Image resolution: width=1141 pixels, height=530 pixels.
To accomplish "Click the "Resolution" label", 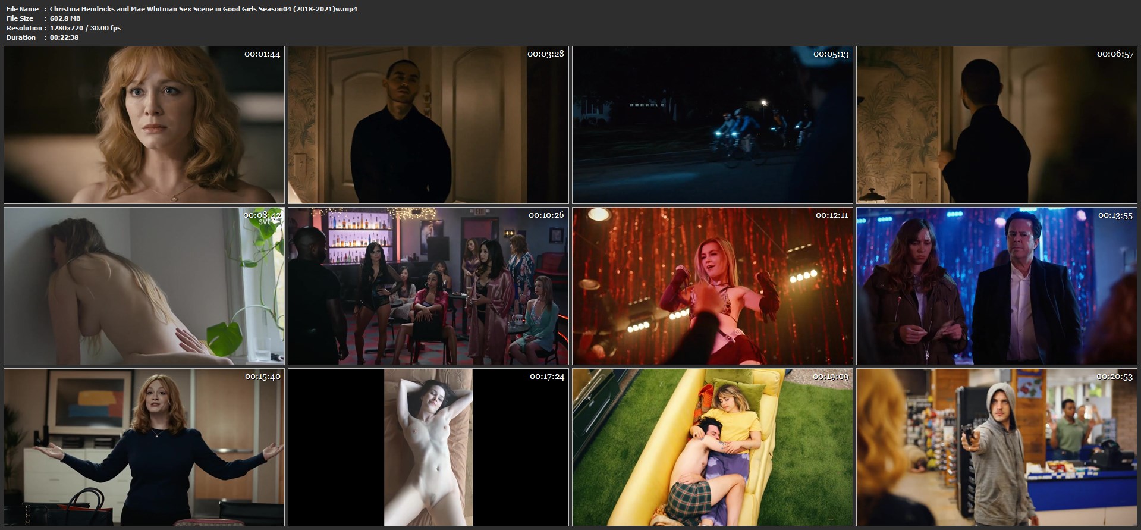I will point(24,28).
